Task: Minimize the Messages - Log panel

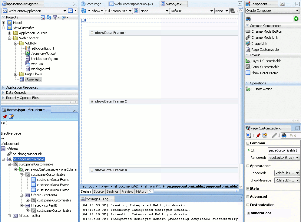Action: pyautogui.click(x=240, y=199)
